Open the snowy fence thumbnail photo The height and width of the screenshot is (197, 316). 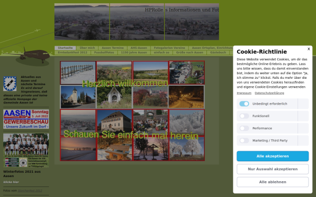(78, 72)
